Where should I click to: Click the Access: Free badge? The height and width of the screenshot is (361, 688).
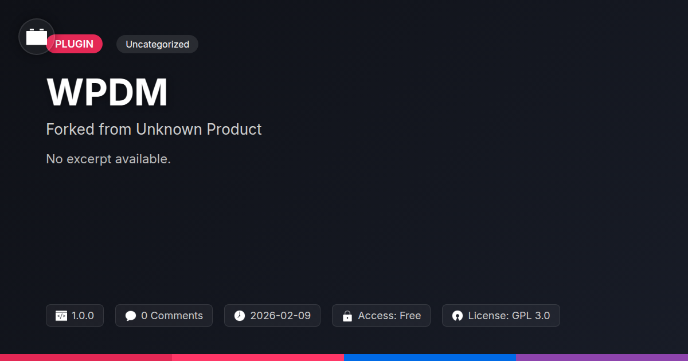[x=381, y=316]
